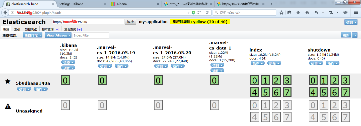Select unassigned shard 5 of index
The width and height of the screenshot is (361, 126).
click(265, 117)
